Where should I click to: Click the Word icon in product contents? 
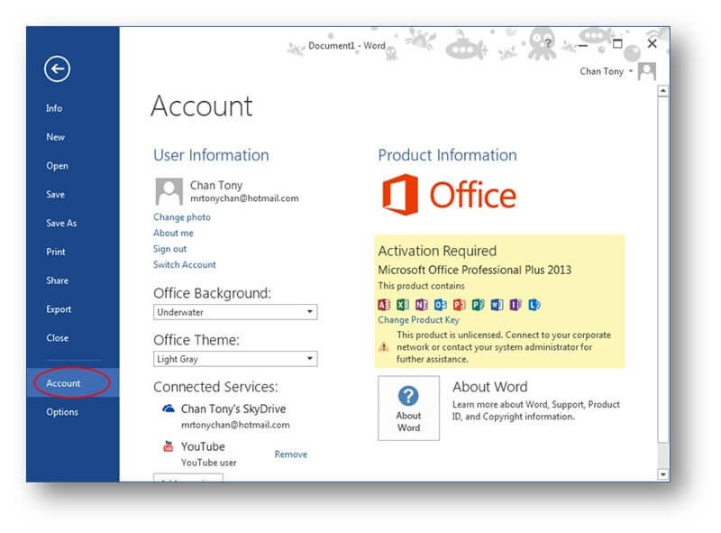pos(497,305)
